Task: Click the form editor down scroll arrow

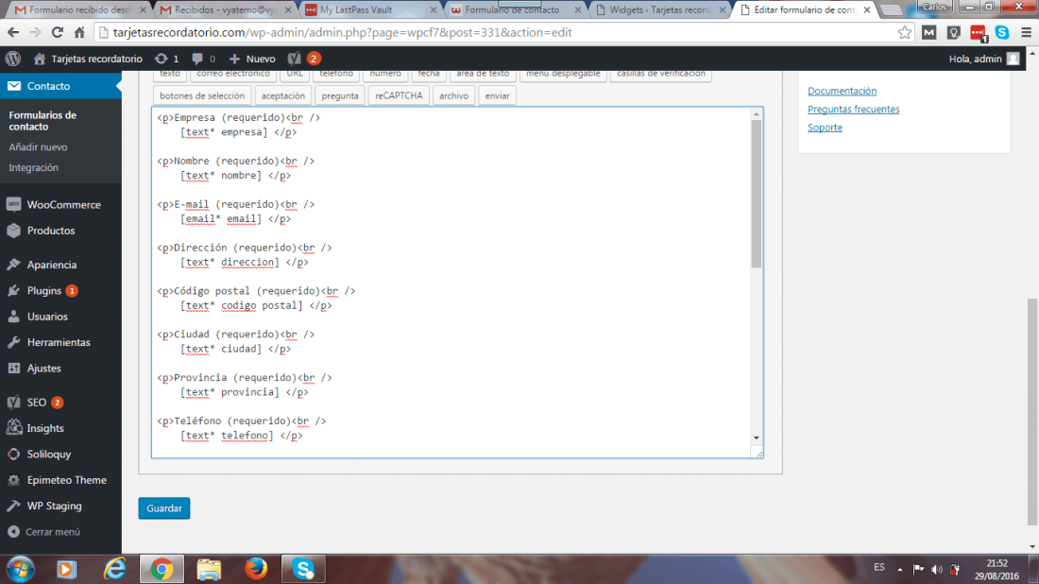Action: point(756,438)
